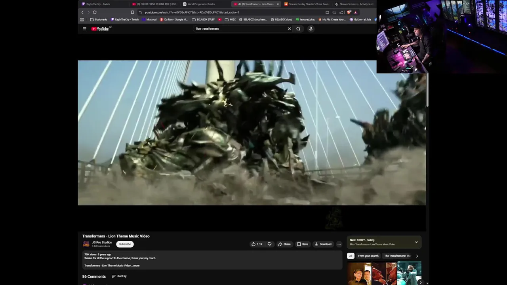Open the three-dot more actions menu

tap(339, 244)
